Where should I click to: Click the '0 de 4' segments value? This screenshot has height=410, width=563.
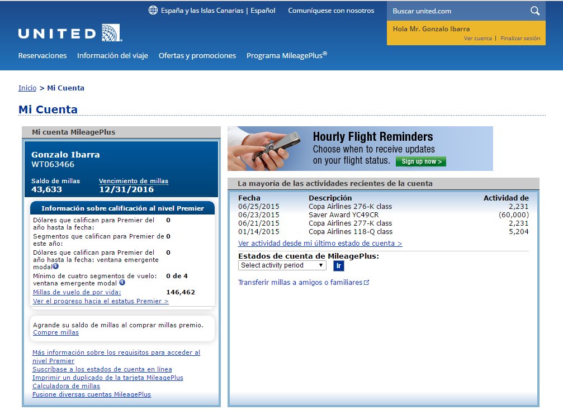coord(177,276)
